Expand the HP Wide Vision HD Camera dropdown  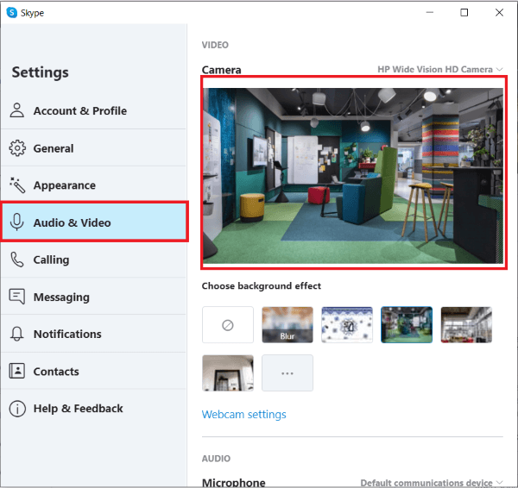pos(440,69)
